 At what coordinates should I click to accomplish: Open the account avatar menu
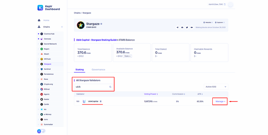[x=230, y=4]
